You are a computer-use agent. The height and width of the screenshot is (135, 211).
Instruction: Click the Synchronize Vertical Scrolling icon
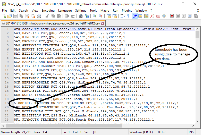pyautogui.click(x=108, y=16)
